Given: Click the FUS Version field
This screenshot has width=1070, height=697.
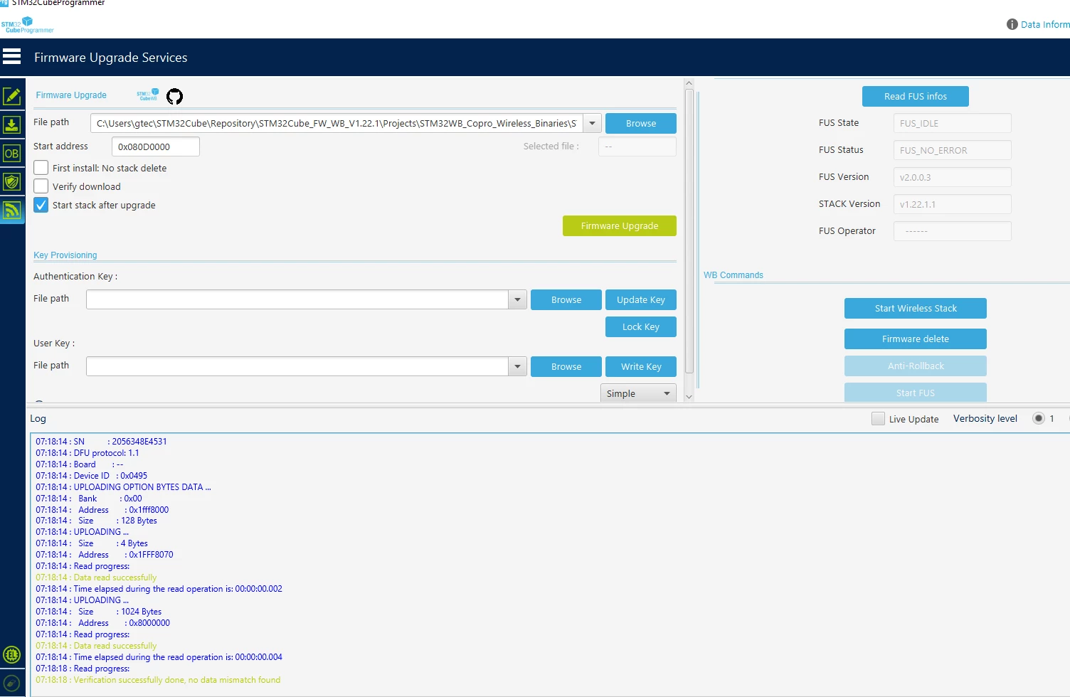Looking at the screenshot, I should [953, 177].
